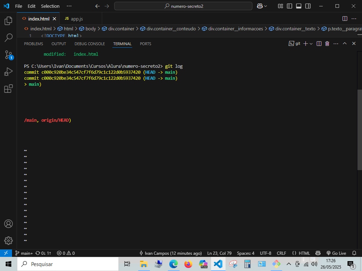Close the terminal panel

tap(354, 43)
